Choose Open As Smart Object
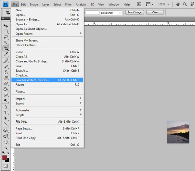This screenshot has height=171, width=195. click(x=47, y=29)
